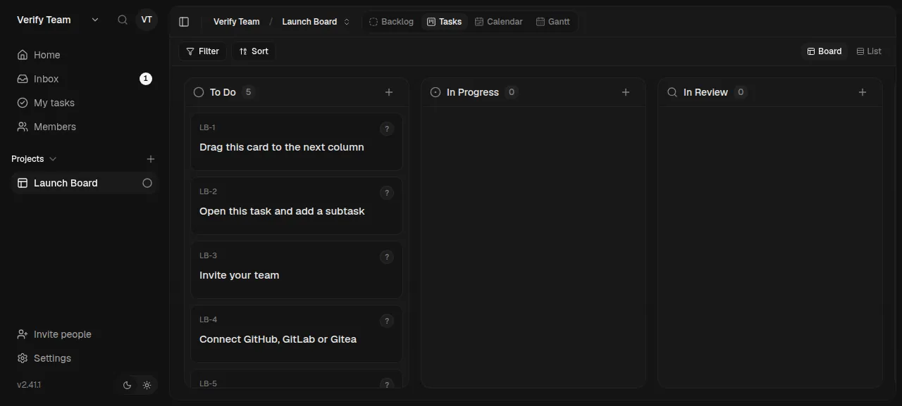The height and width of the screenshot is (406, 902).
Task: Click Invite people link
Action: pos(85,334)
